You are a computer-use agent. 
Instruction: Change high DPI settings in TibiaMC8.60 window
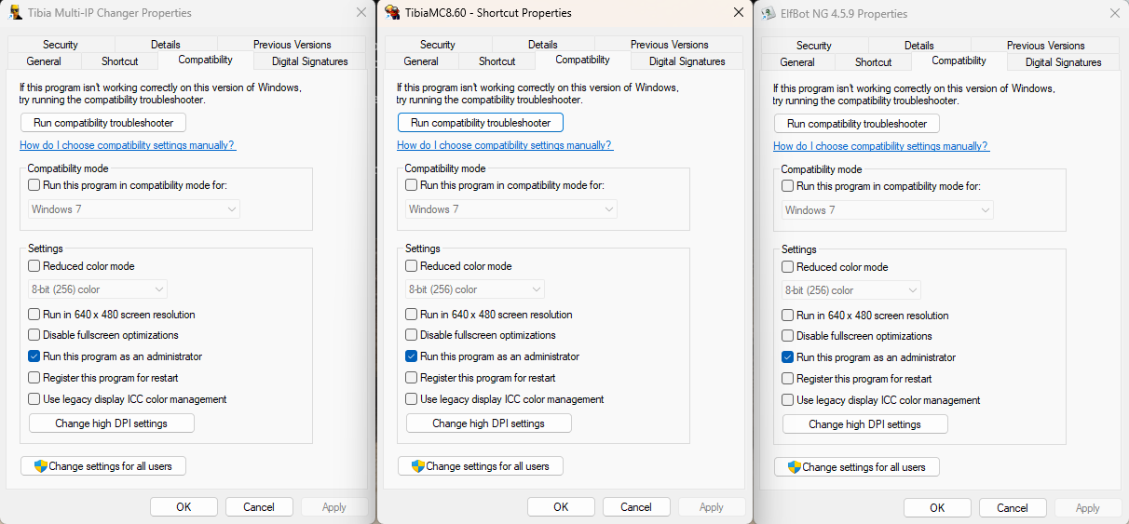point(489,423)
